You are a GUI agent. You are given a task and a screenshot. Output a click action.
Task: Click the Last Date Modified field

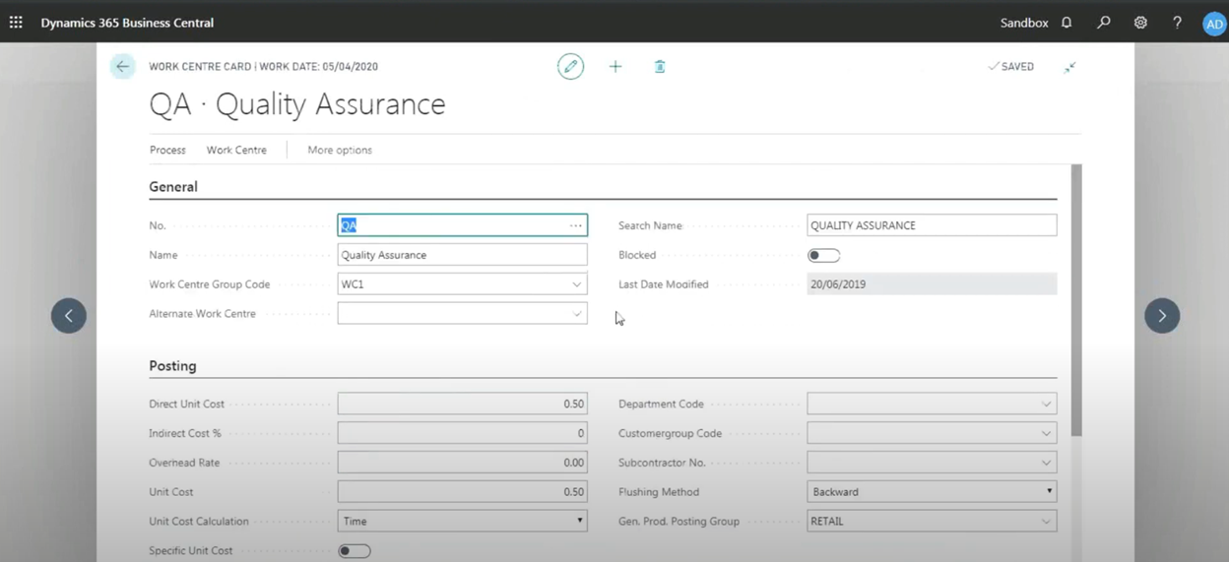coord(932,284)
